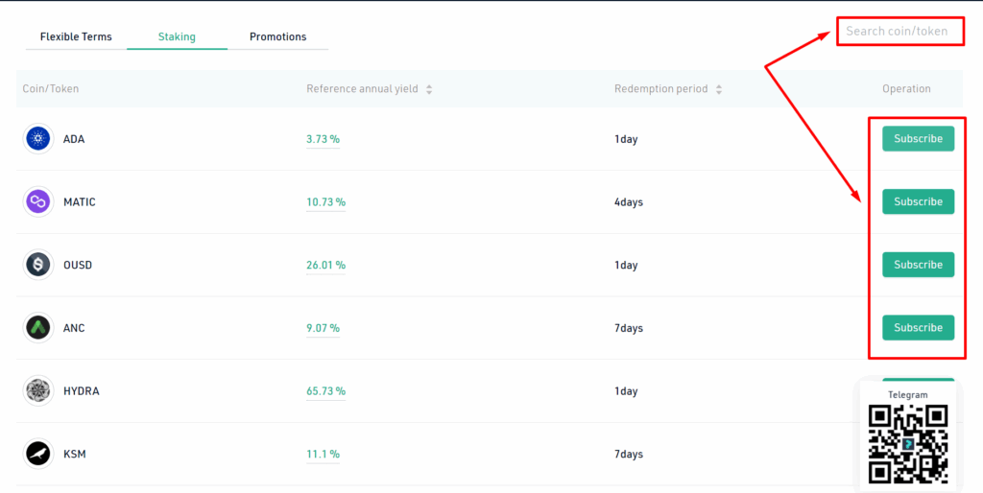Click the OUSD 26.01 % yield link
Viewport: 983px width, 493px height.
(326, 265)
